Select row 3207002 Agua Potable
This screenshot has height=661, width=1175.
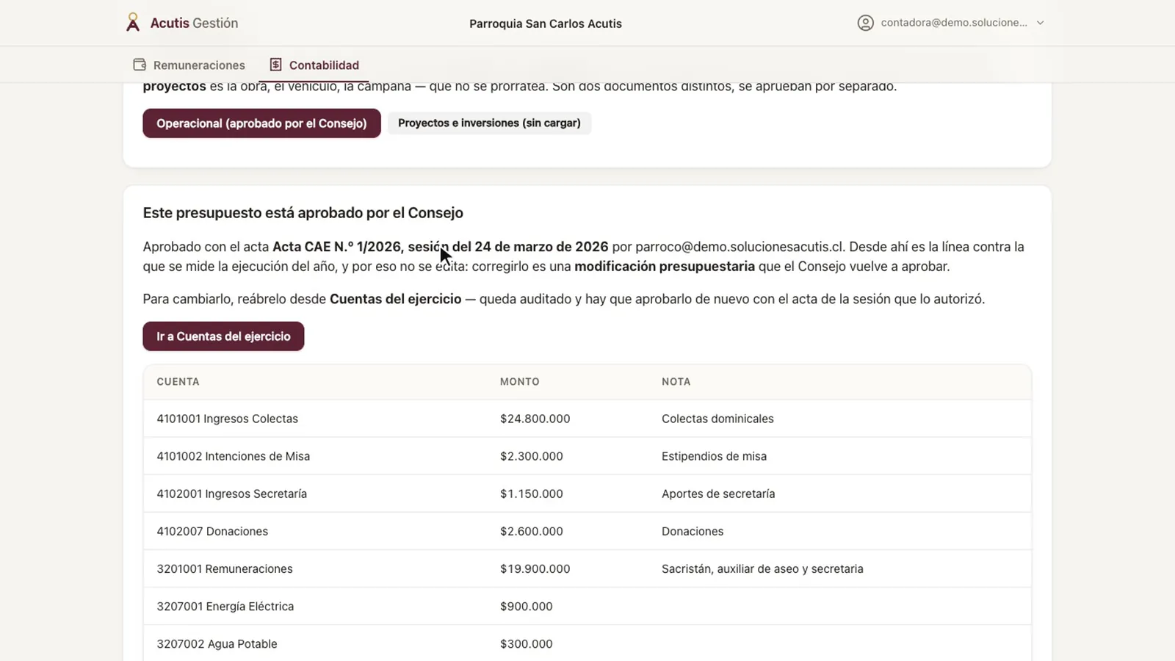tap(587, 643)
